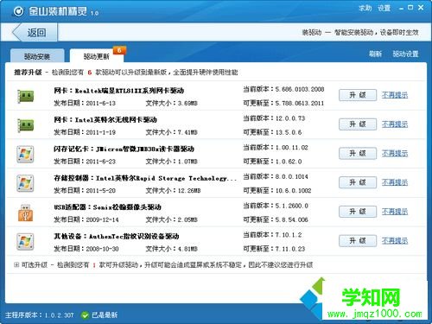This screenshot has width=432, height=324.
Task: Upgrade the Intel wireless network driver
Action: click(x=358, y=124)
